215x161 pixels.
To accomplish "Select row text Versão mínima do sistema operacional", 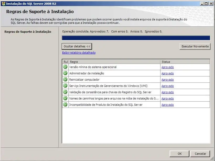I will pos(93,67).
